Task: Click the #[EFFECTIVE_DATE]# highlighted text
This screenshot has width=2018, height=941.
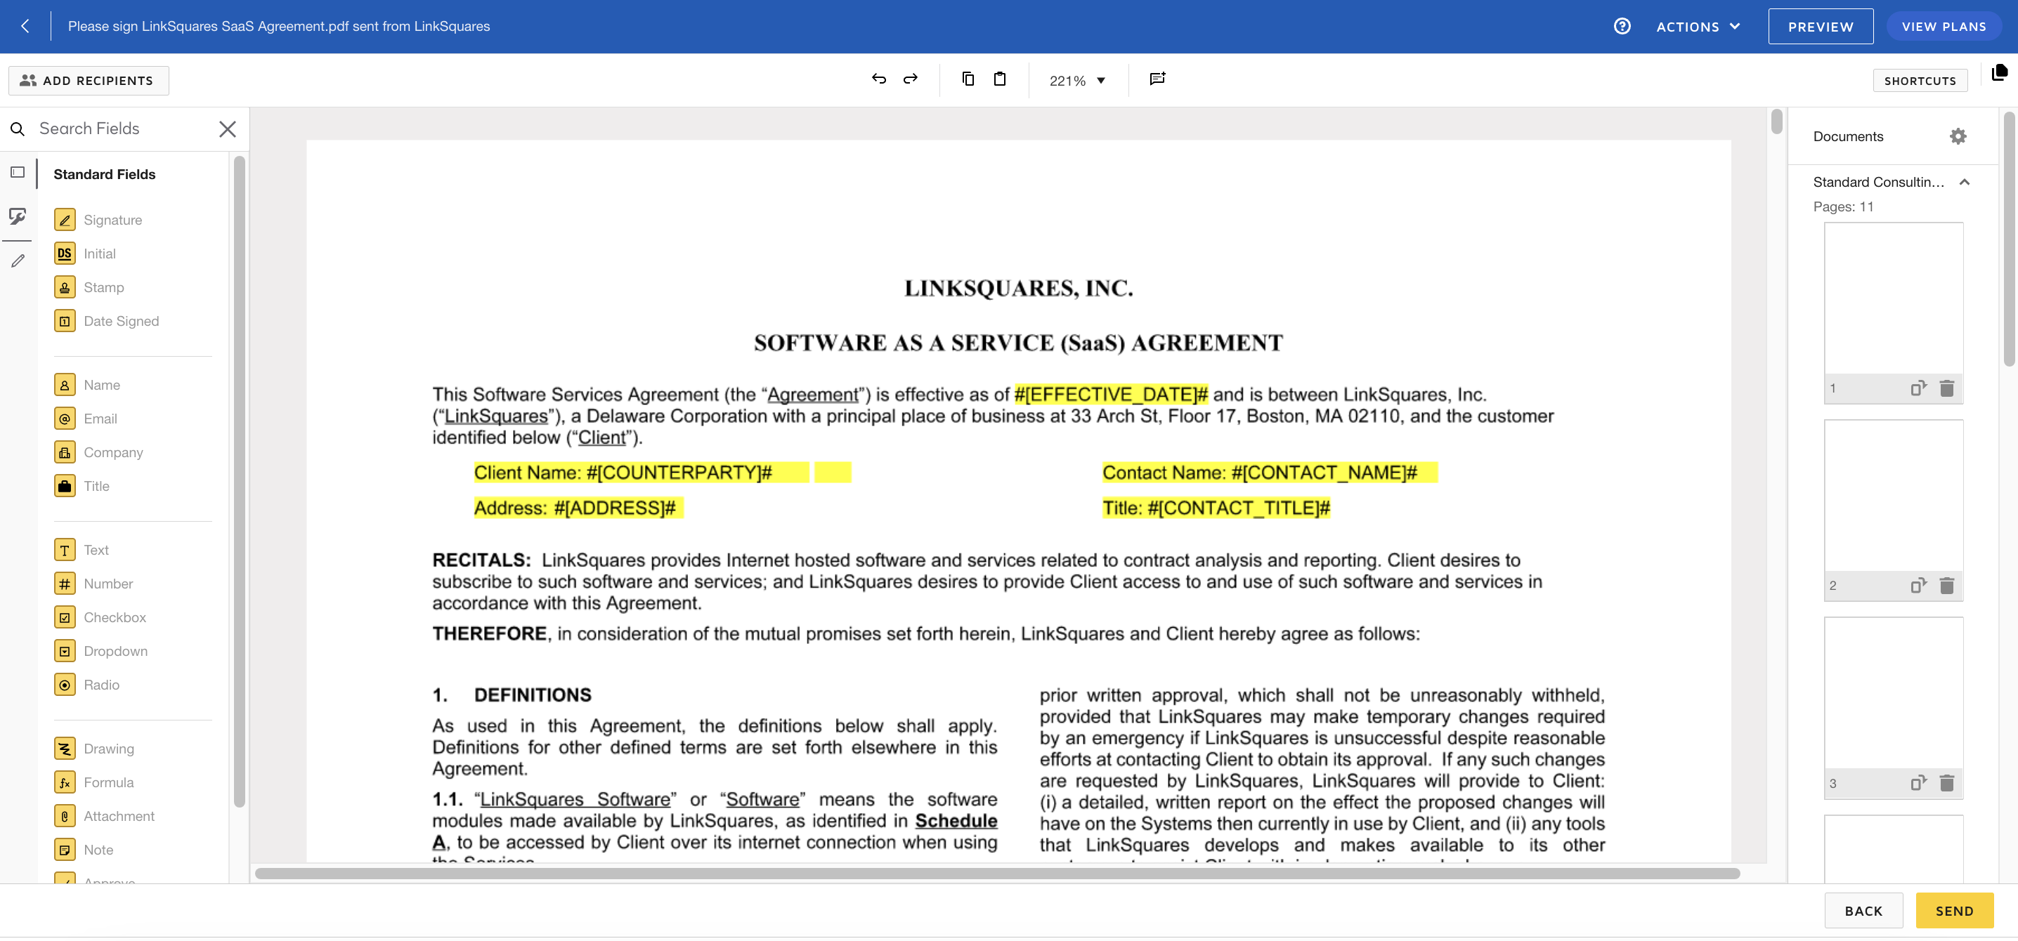Action: (x=1110, y=394)
